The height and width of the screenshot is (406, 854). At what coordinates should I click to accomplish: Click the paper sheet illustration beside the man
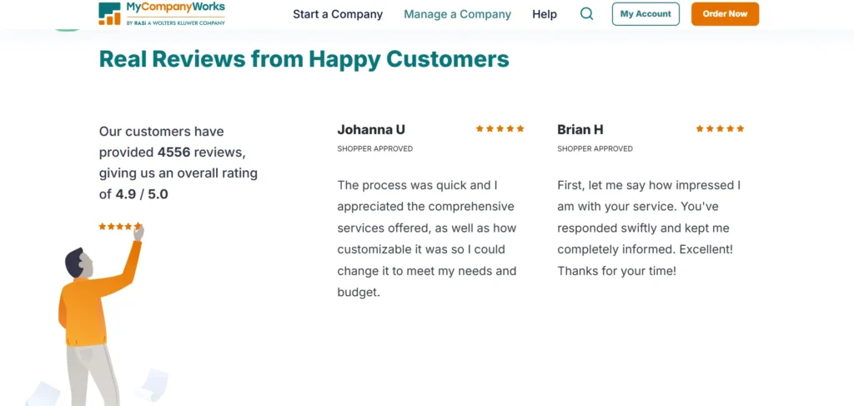tap(150, 383)
